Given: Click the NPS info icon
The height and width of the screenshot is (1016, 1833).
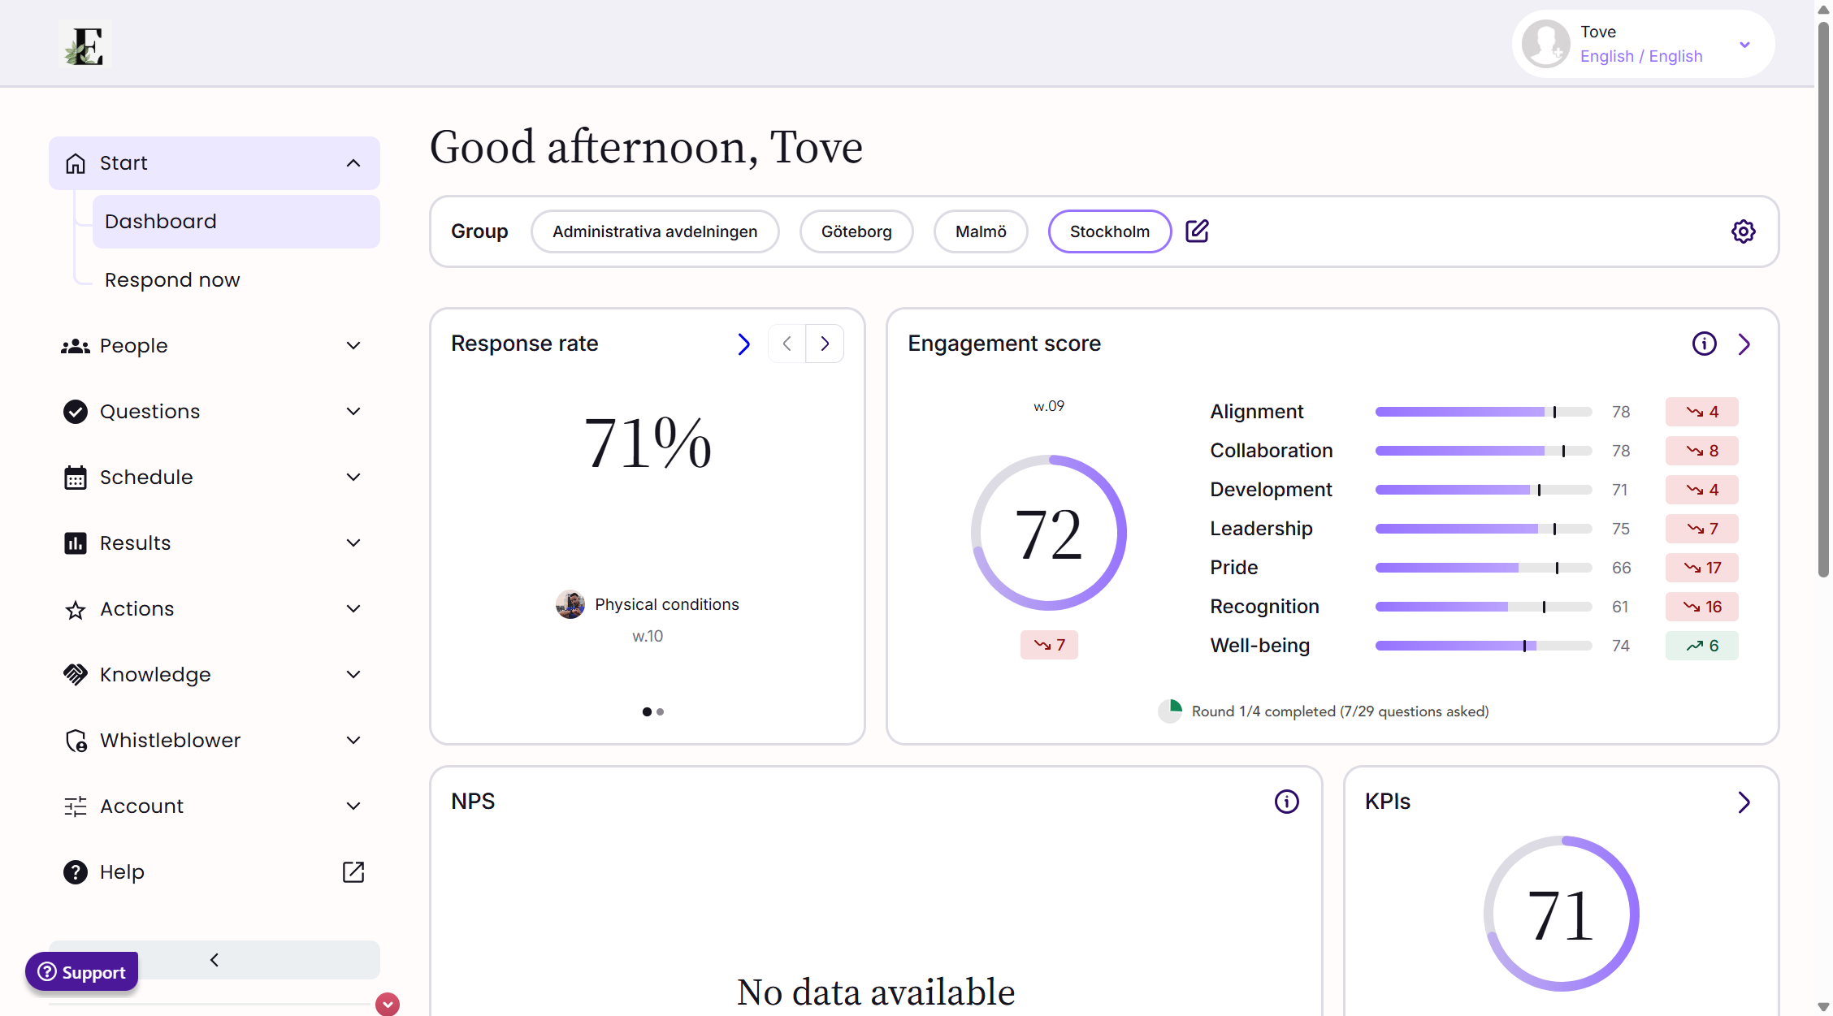Looking at the screenshot, I should point(1286,802).
